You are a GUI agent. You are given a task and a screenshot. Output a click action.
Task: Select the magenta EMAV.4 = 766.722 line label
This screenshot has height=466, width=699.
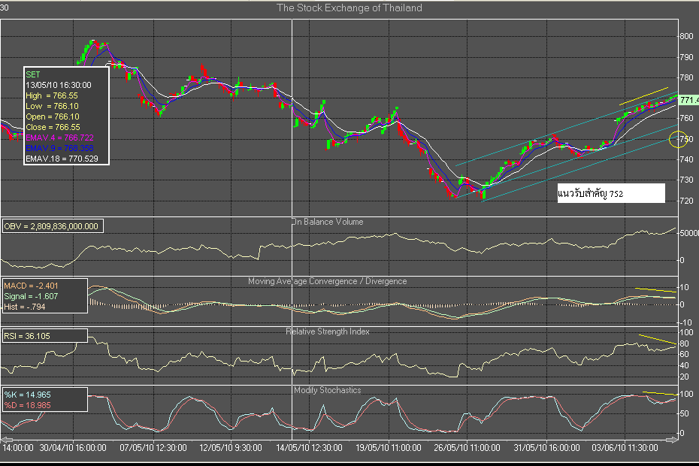click(59, 138)
